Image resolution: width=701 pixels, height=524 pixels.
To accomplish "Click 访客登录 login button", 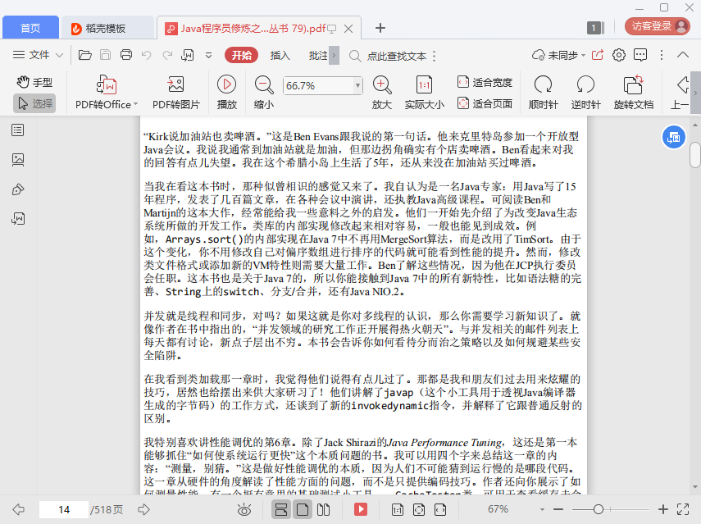I will click(658, 26).
